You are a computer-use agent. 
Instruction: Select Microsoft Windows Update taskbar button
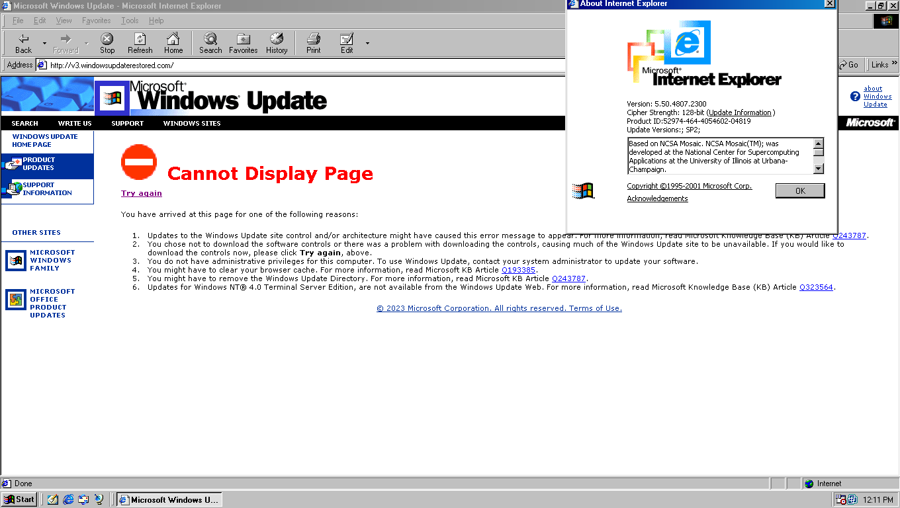coord(169,499)
